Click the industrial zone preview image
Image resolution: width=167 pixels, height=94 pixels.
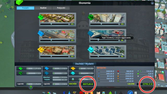click(57, 50)
